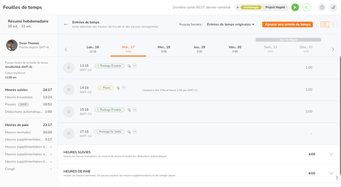Click the D avatar of the 14:18 entry
Viewport: 341px width, 187px height.
pyautogui.click(x=69, y=90)
